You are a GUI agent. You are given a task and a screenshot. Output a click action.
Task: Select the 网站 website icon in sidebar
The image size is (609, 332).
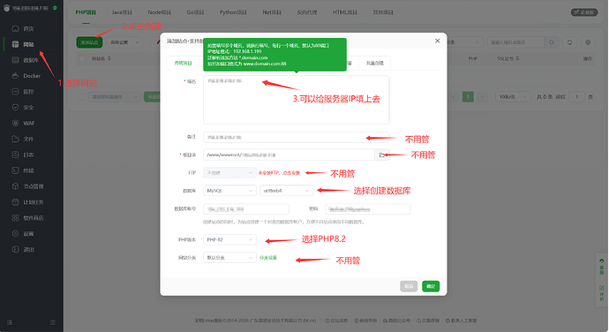click(15, 44)
